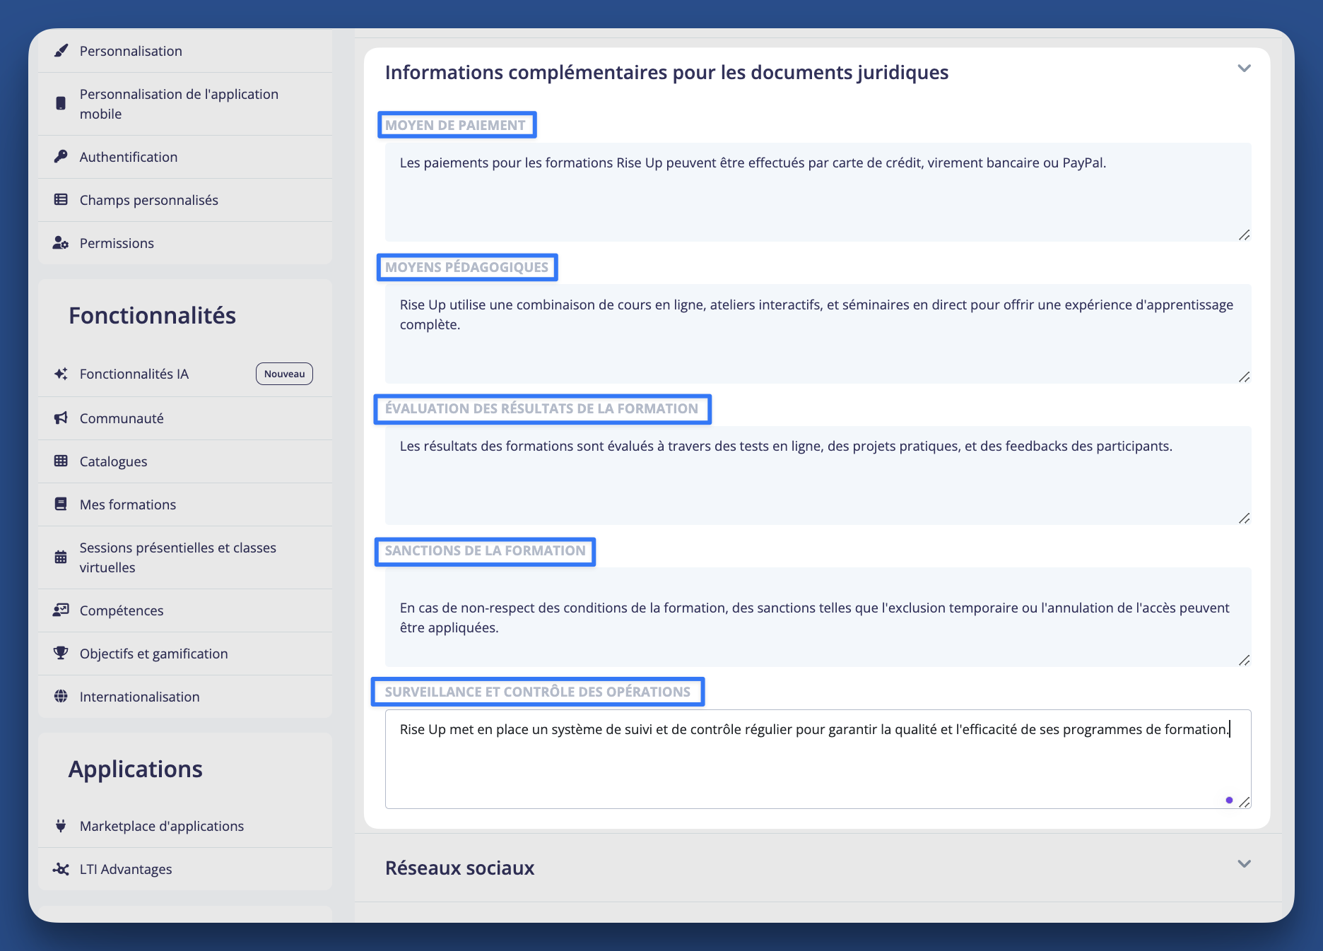Click the Marketplace d'applications plug icon
Viewport: 1323px width, 951px height.
tap(61, 826)
